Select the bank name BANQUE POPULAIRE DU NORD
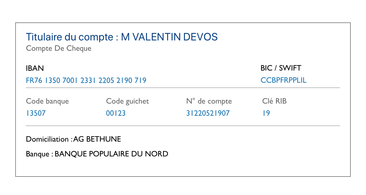366x195 pixels. [x=111, y=154]
